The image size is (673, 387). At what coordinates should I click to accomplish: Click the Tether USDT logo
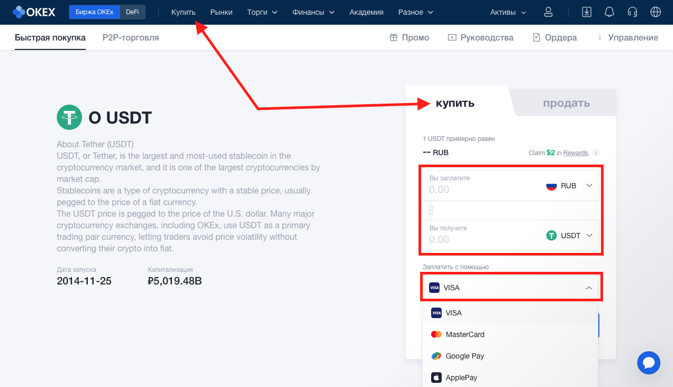tap(69, 117)
